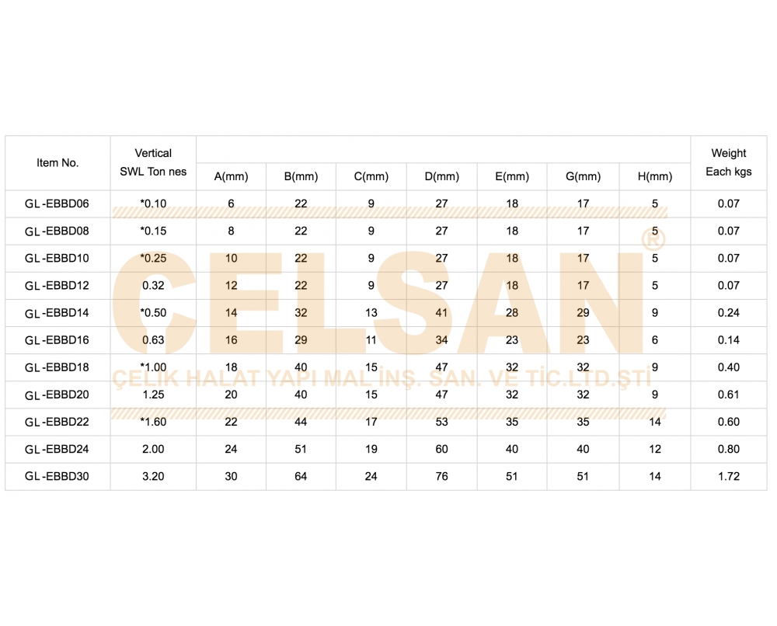777x626 pixels.
Task: Select the H(mm) column header
Action: 654,177
